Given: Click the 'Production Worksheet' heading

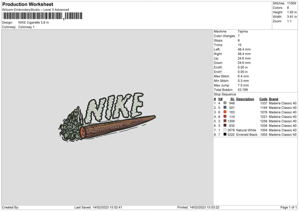Looking at the screenshot, I should [x=27, y=4].
